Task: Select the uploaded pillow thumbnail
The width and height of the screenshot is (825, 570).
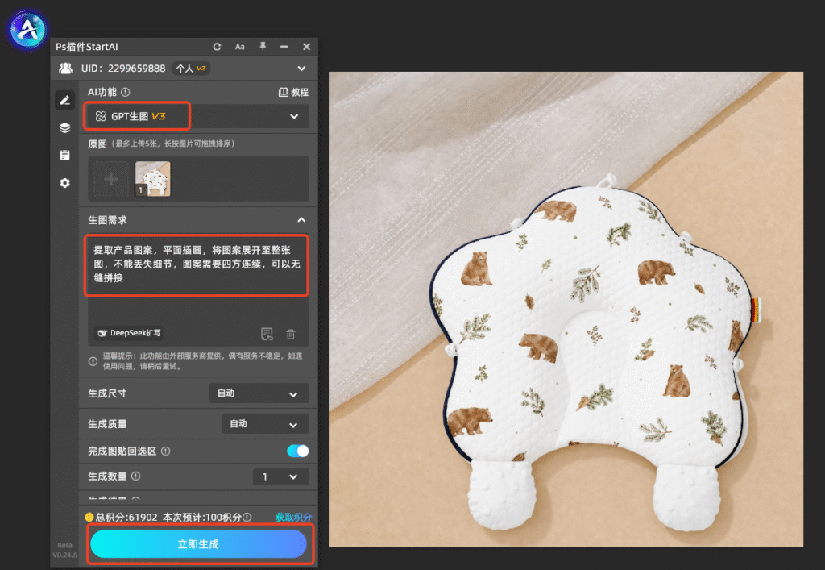Action: (152, 179)
